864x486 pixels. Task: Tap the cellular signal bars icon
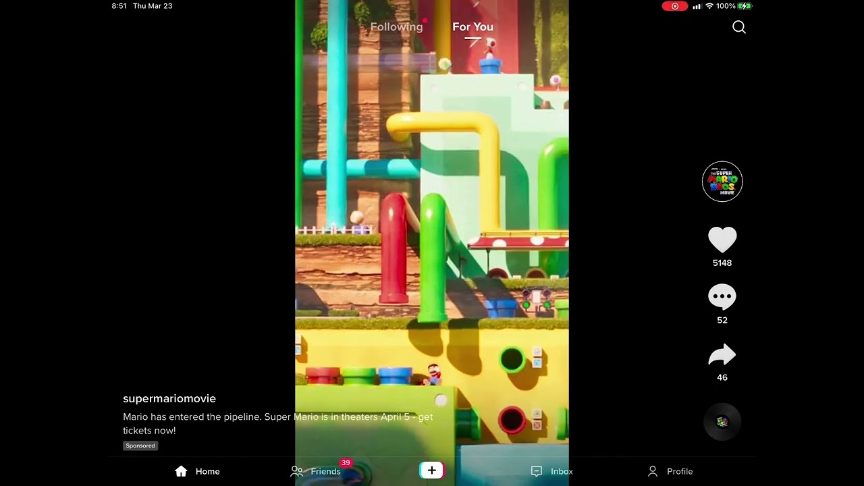tap(697, 6)
